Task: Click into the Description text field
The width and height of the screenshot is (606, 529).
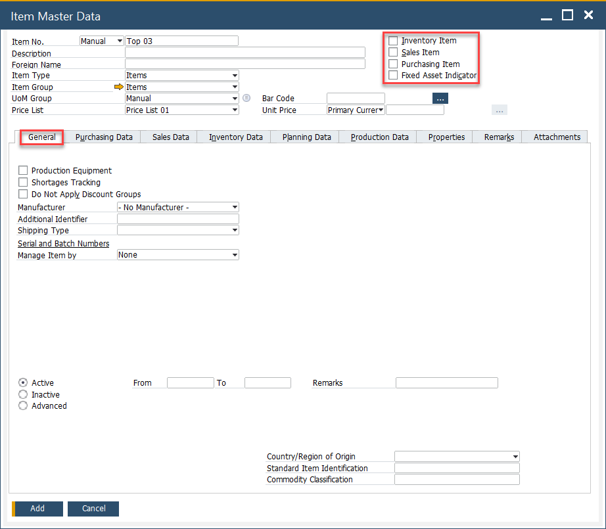Action: point(245,53)
